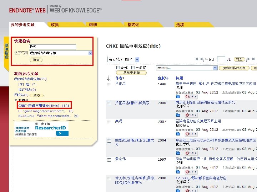Select the SCI&CPCI giant magnetoresist group
257x192 pixels.
48,116
